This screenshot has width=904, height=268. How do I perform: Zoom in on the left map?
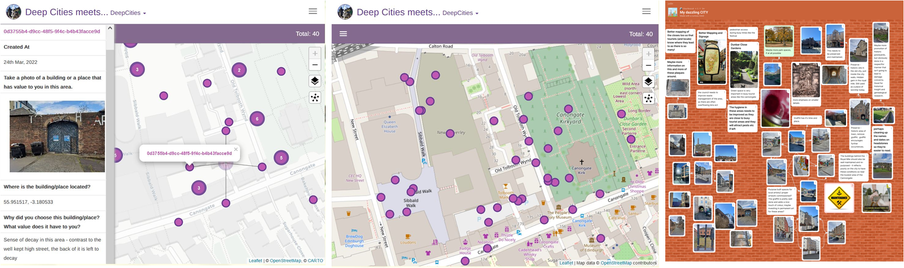tap(315, 53)
